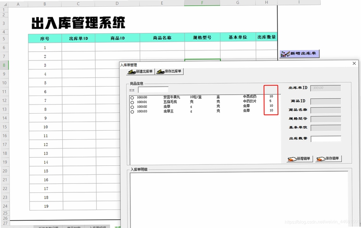This screenshot has height=228, width=361.
Task: Click the empty 出库单ID cell in row 6
Action: click(79, 47)
